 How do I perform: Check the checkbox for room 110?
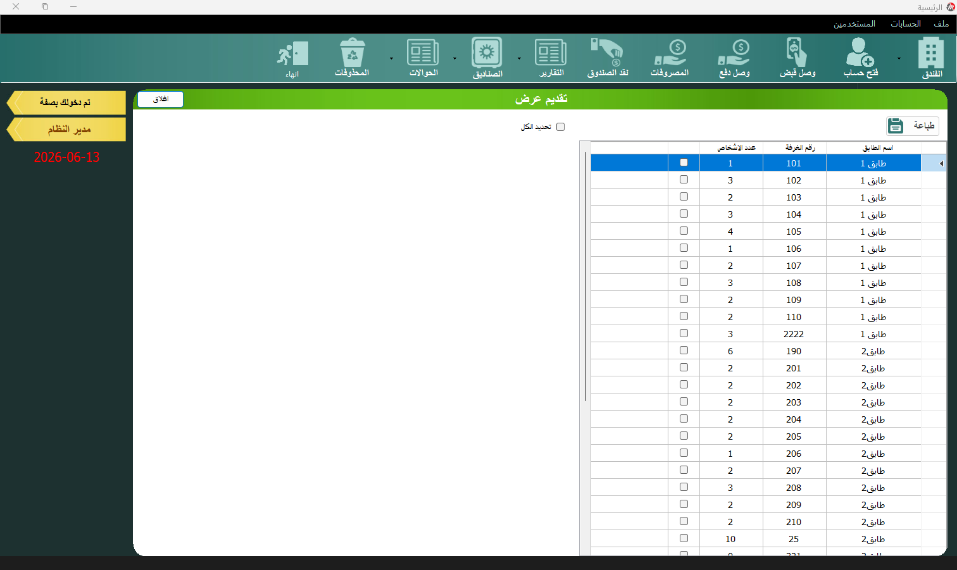(x=684, y=316)
